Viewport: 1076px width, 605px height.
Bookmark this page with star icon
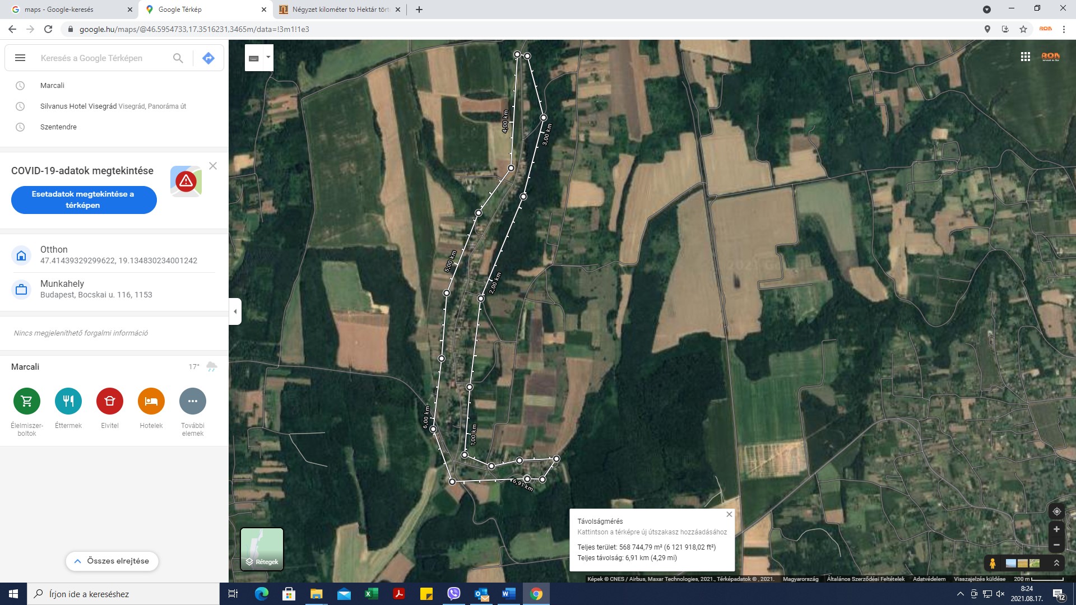click(1023, 29)
